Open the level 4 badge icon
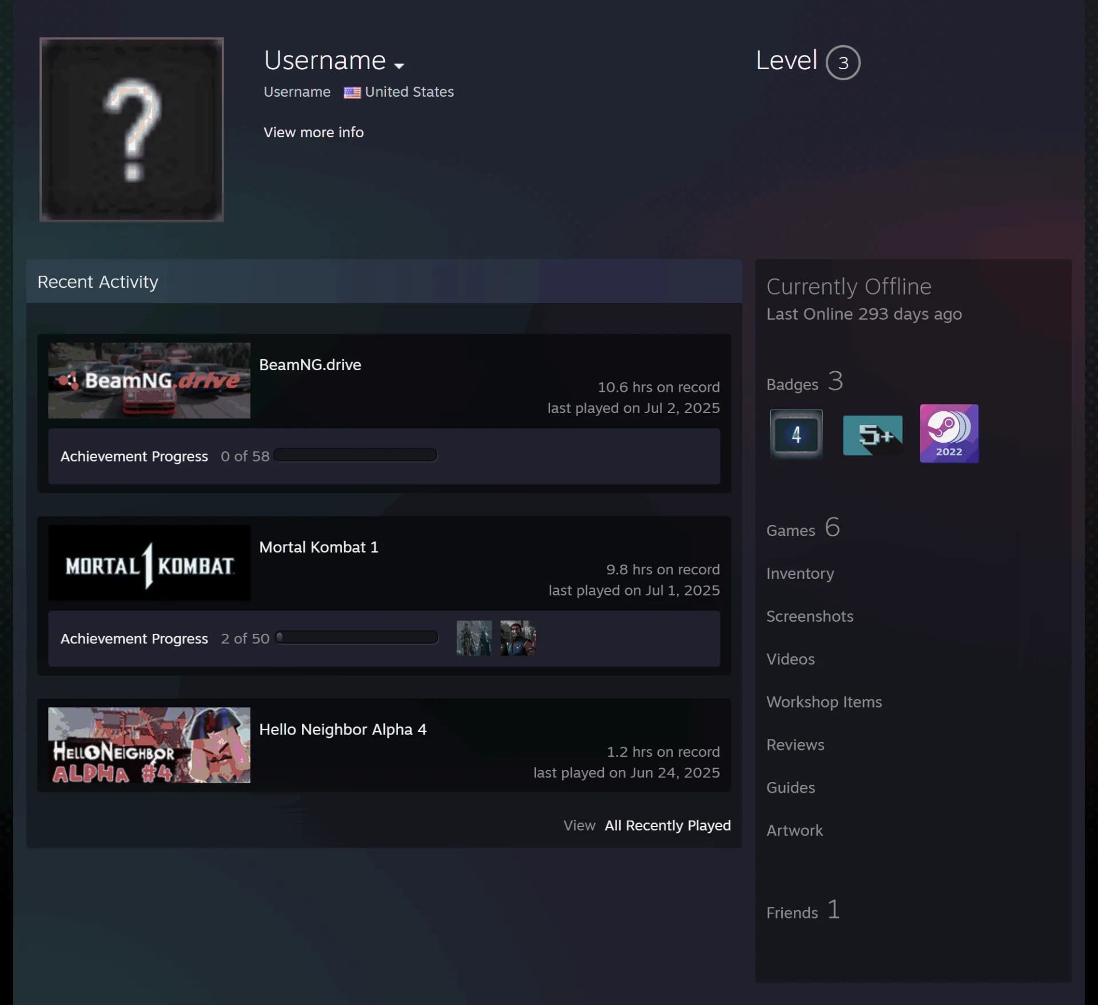 tap(796, 434)
